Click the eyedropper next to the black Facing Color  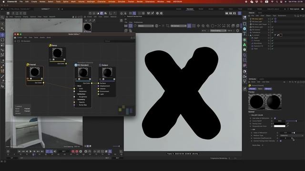[288, 123]
